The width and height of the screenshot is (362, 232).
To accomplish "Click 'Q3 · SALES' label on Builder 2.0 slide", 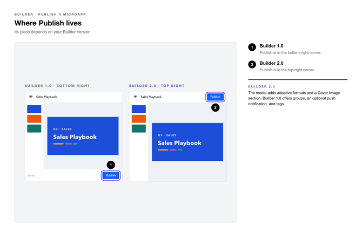I will (167, 135).
